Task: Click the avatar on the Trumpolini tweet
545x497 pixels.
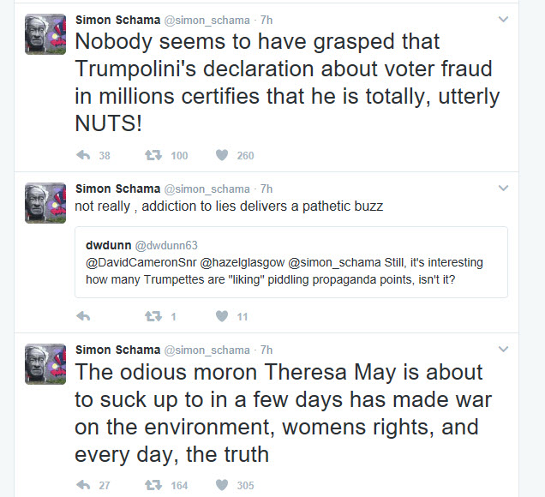Action: (45, 34)
